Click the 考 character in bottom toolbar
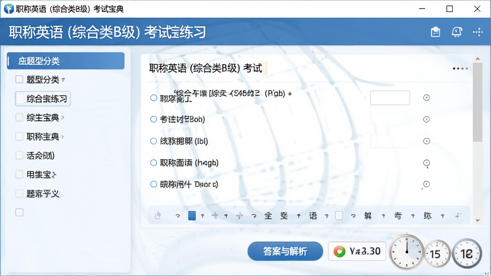The image size is (491, 276). pos(397,216)
